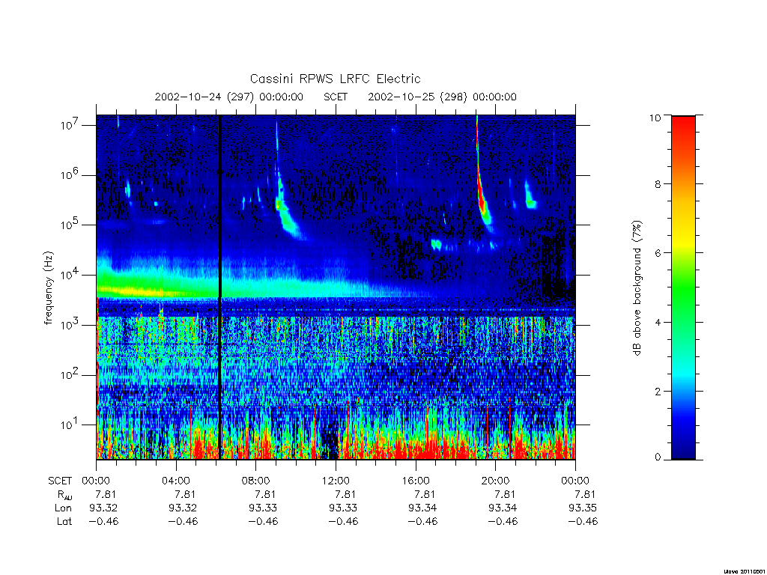Viewport: 767px width, 575px height.
Task: Click Lon value 93.33 under 12:00
Action: pyautogui.click(x=343, y=508)
